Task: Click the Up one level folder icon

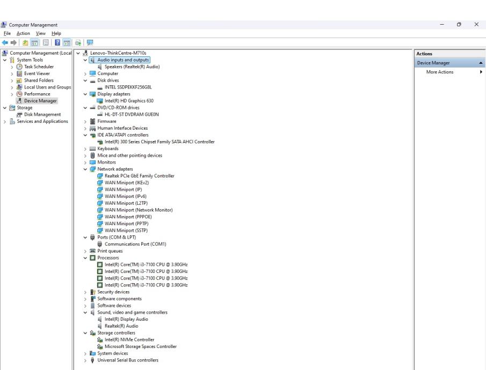Action: click(x=25, y=43)
